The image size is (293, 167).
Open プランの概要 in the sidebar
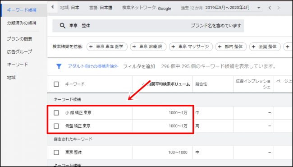point(20,39)
